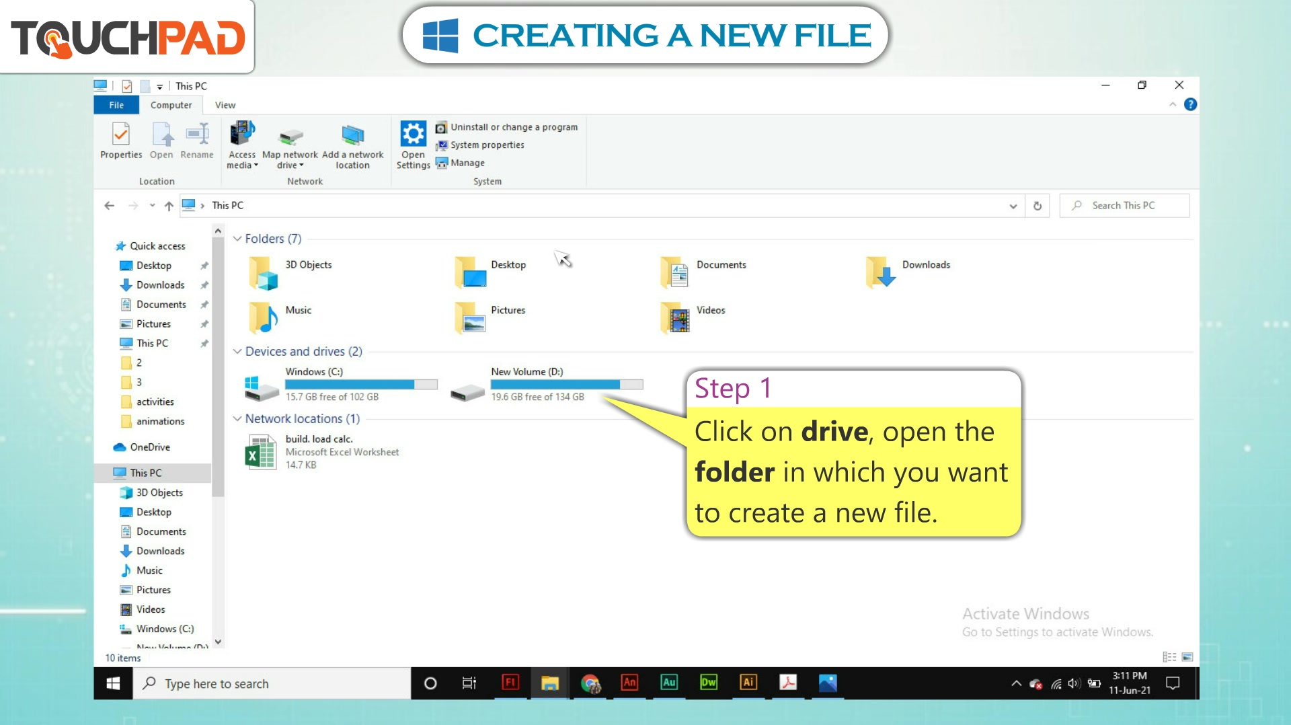Click the Refresh button
The height and width of the screenshot is (725, 1291).
pos(1038,206)
